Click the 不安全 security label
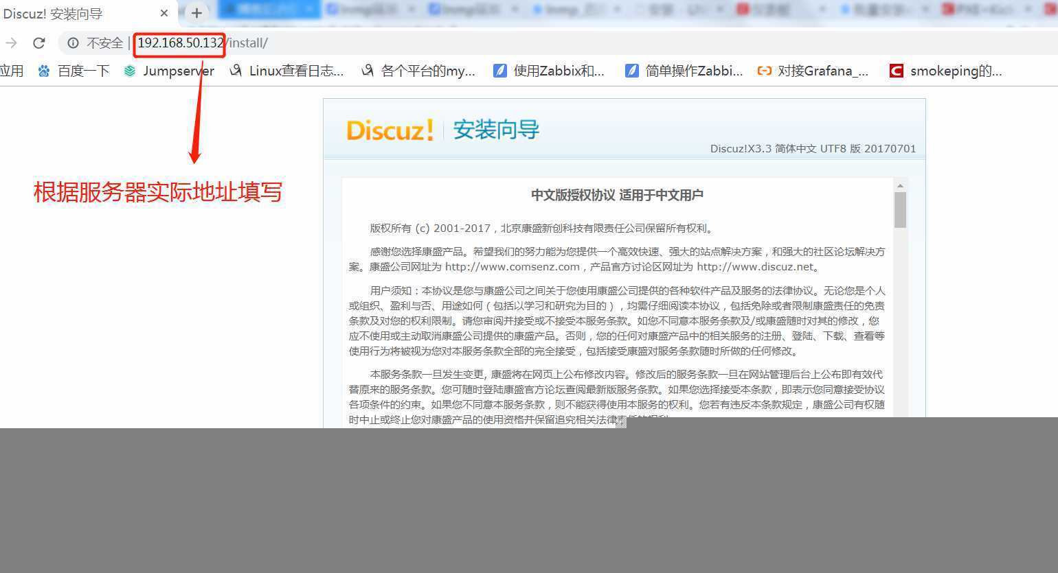Screen dimensions: 1058x573 click(x=104, y=43)
